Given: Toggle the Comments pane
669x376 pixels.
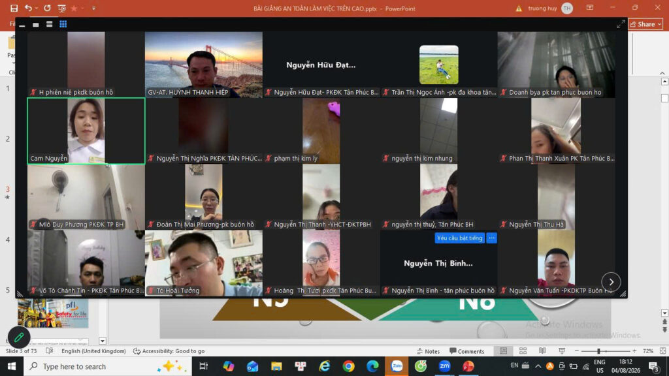Looking at the screenshot, I should (x=466, y=351).
